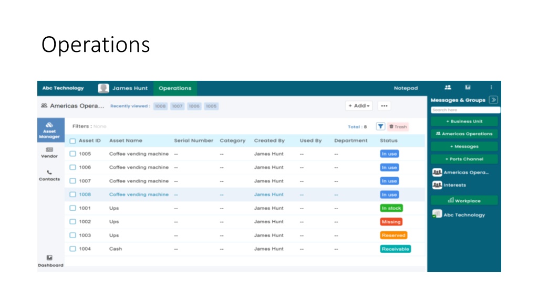The image size is (538, 302).
Task: Check the box for asset 1001
Action: click(x=73, y=208)
